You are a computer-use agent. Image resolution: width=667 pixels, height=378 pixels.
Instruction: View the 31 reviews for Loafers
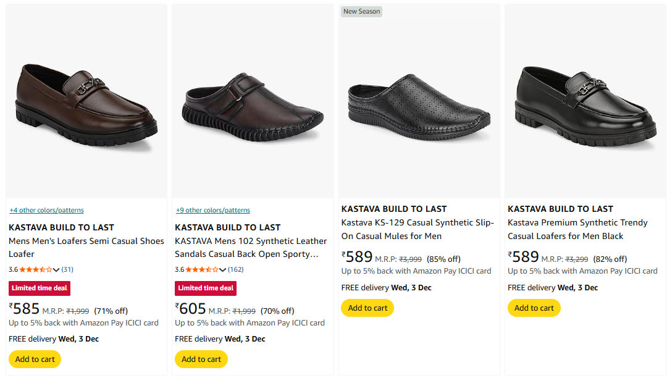click(x=67, y=269)
